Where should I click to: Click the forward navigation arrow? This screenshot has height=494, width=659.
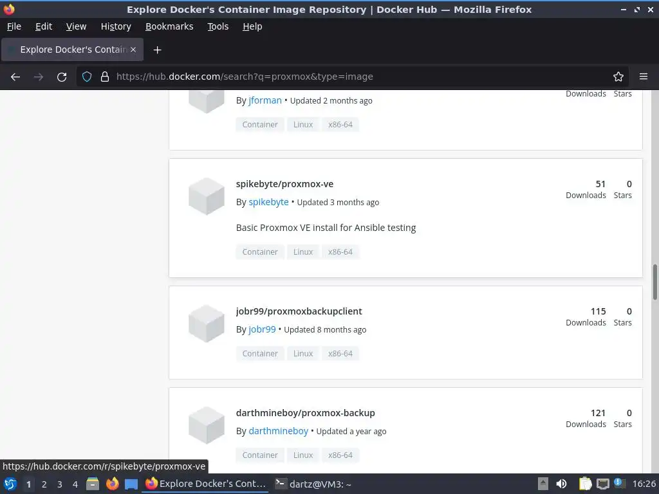(x=38, y=77)
